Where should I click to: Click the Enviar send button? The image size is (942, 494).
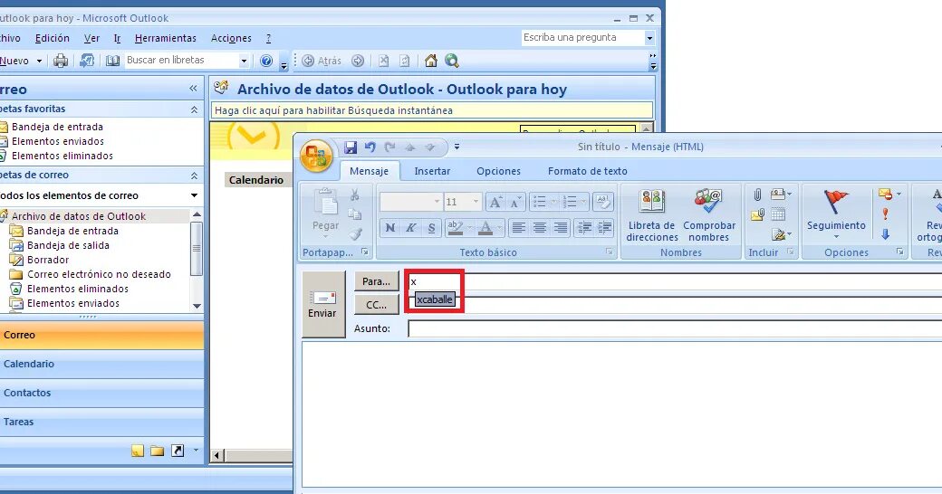click(323, 304)
